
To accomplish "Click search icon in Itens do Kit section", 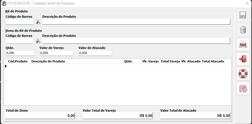I will tap(38, 41).
